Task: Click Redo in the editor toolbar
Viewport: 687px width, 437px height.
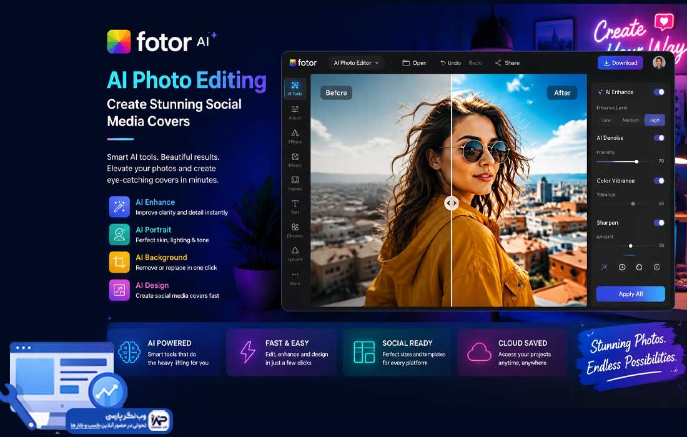Action: click(x=475, y=63)
